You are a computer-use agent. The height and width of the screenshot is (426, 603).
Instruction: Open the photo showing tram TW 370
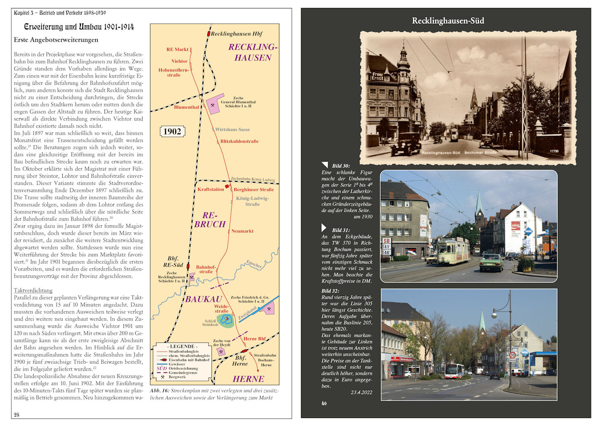pos(469,226)
